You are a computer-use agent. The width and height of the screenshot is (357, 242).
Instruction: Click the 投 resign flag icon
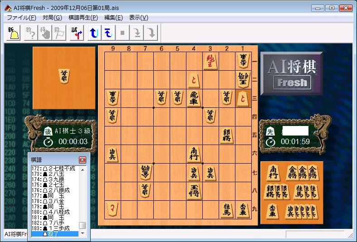(x=59, y=33)
